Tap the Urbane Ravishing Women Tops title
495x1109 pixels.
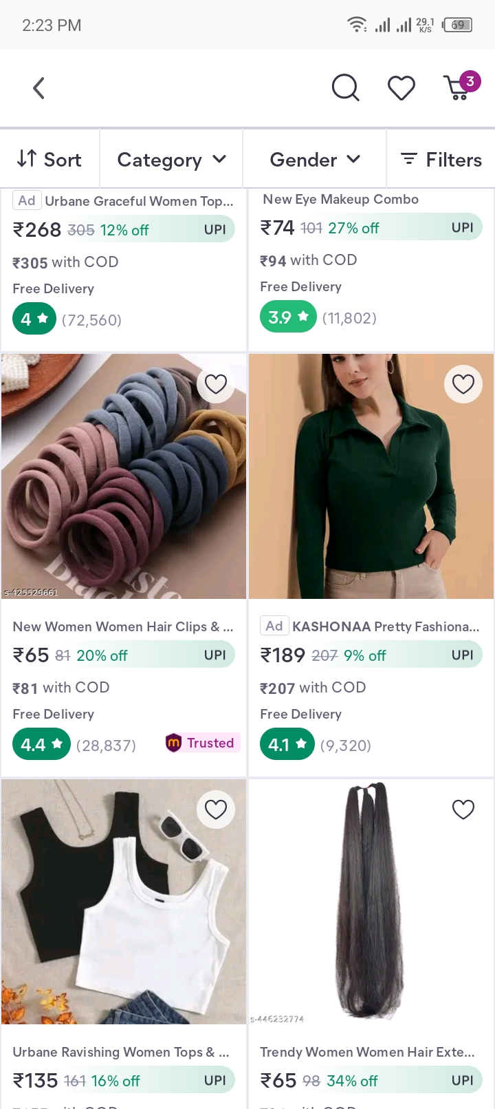pyautogui.click(x=121, y=1052)
